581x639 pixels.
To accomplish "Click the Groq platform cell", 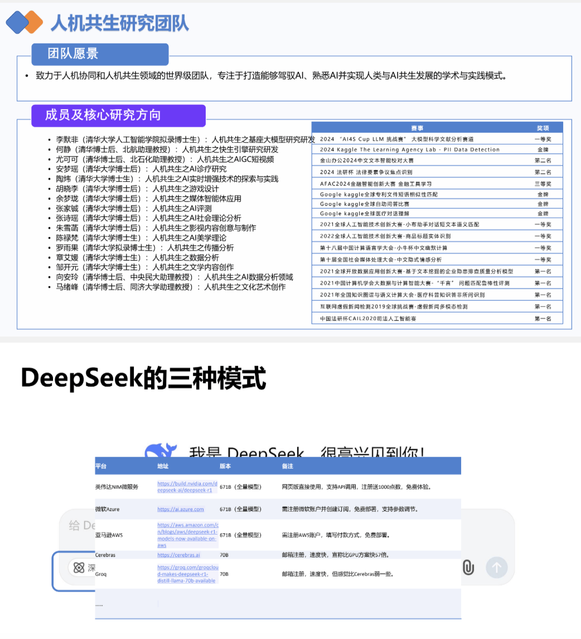I will coord(100,574).
